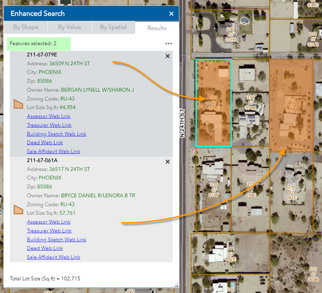Click the parcel shape icon for 211-67-061A
The image size is (322, 293).
[18, 210]
